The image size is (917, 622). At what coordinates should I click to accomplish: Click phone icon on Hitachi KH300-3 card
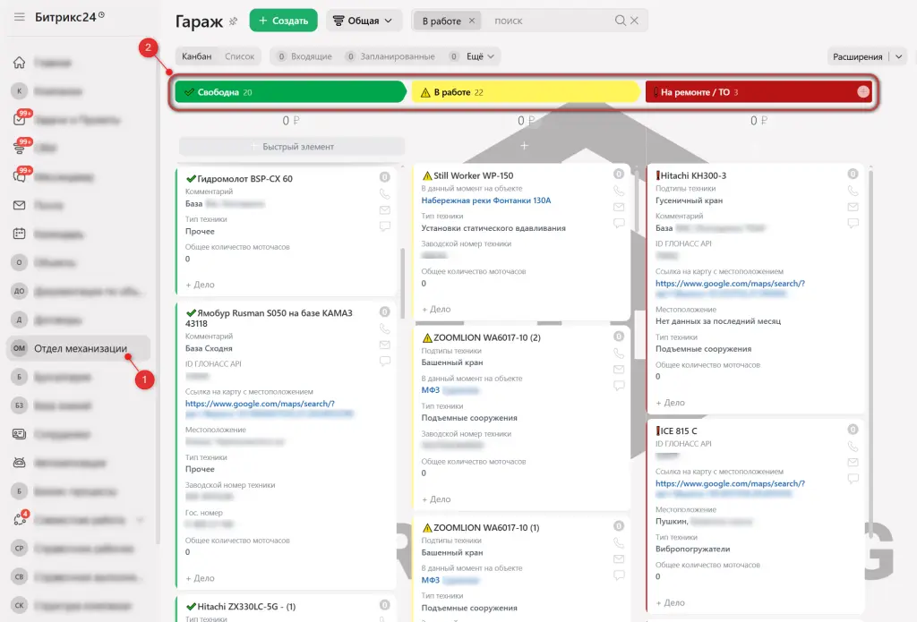[x=853, y=191]
